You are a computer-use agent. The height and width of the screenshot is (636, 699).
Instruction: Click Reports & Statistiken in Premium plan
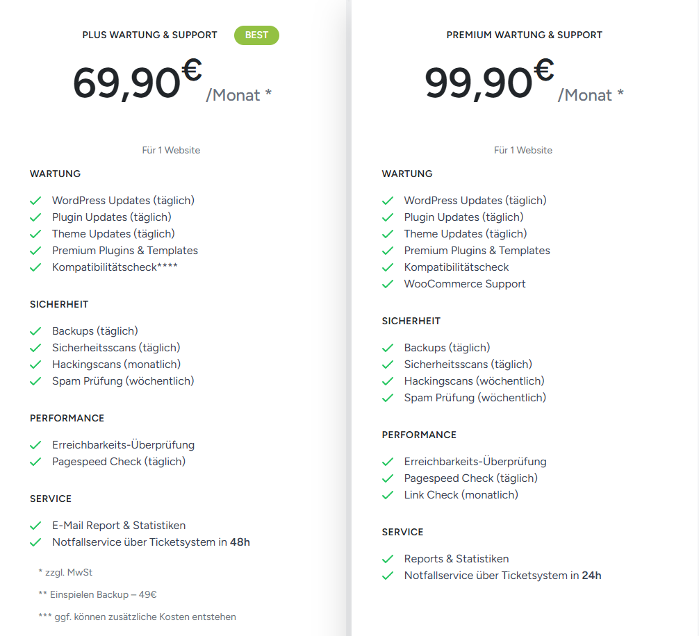(x=457, y=559)
